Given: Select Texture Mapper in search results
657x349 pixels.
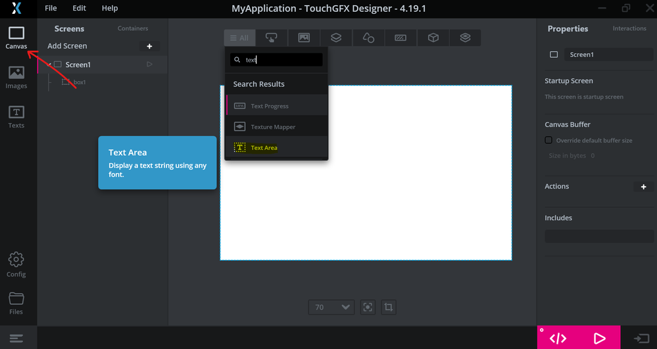Looking at the screenshot, I should (x=276, y=127).
